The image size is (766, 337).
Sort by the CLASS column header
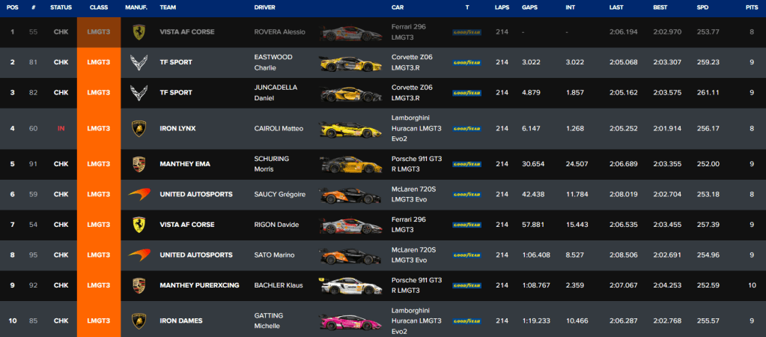click(x=99, y=7)
